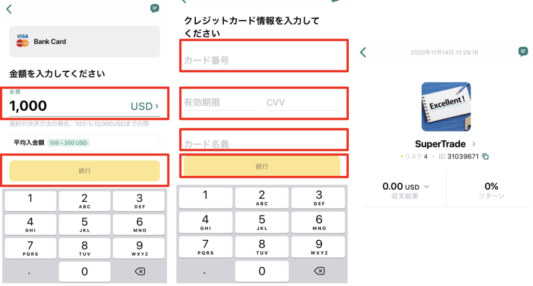Tap key 5 JKL on left keypad
533x286 pixels.
click(x=84, y=225)
